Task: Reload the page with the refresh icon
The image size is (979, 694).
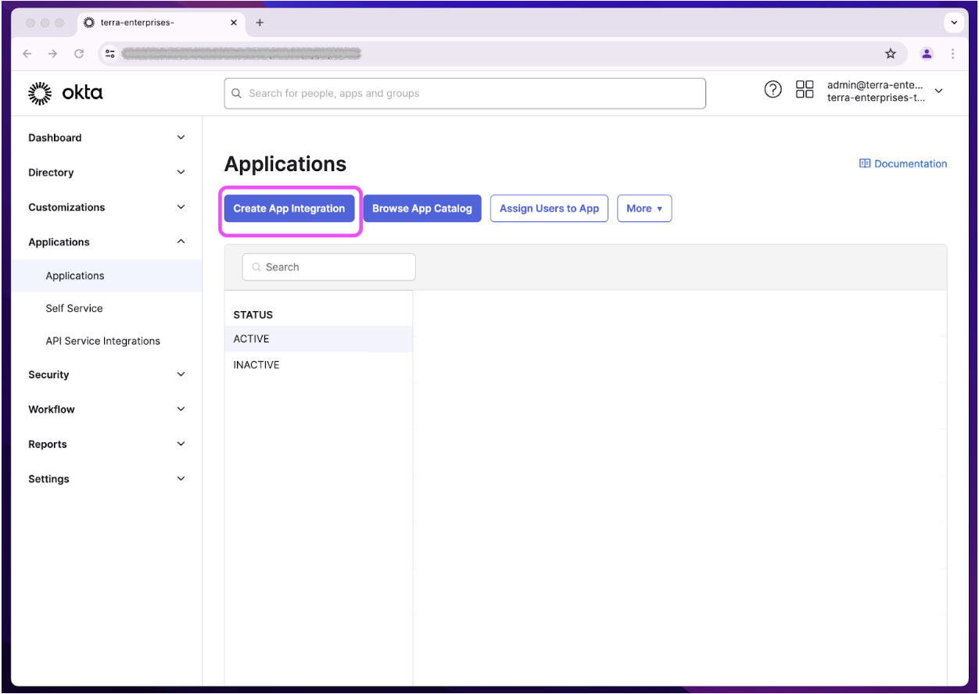Action: click(x=79, y=54)
